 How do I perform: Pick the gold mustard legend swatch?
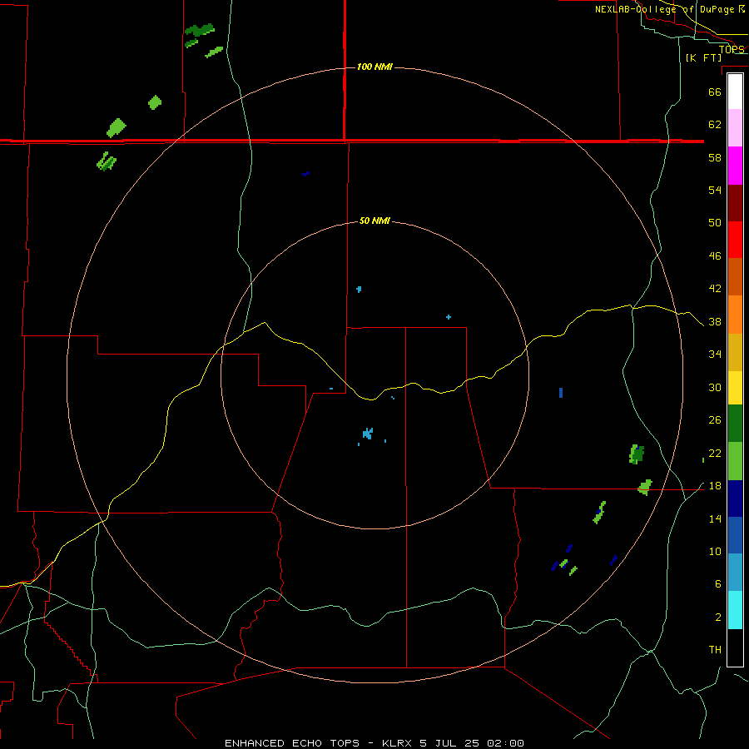click(x=735, y=352)
